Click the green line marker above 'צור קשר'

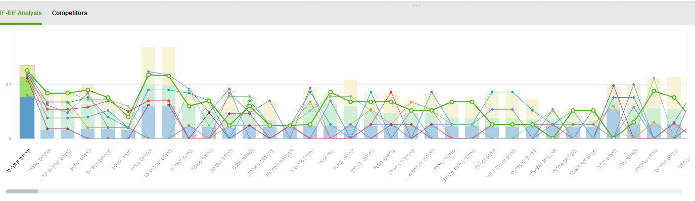point(330,92)
